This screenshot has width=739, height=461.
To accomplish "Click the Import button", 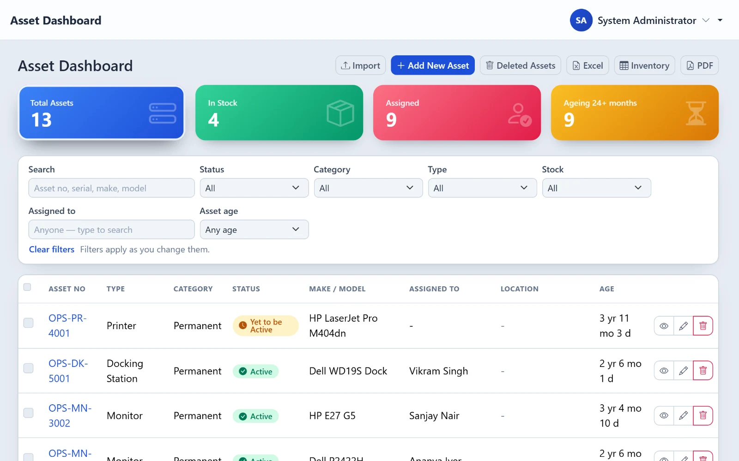I will [x=360, y=65].
